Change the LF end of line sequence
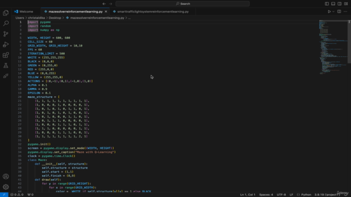Image resolution: width=351 pixels, height=197 pixels. [291, 195]
